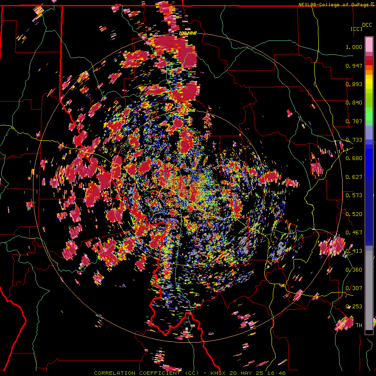376x376 pixels.
Task: Select the 0.947 legend value
Action: coord(354,66)
